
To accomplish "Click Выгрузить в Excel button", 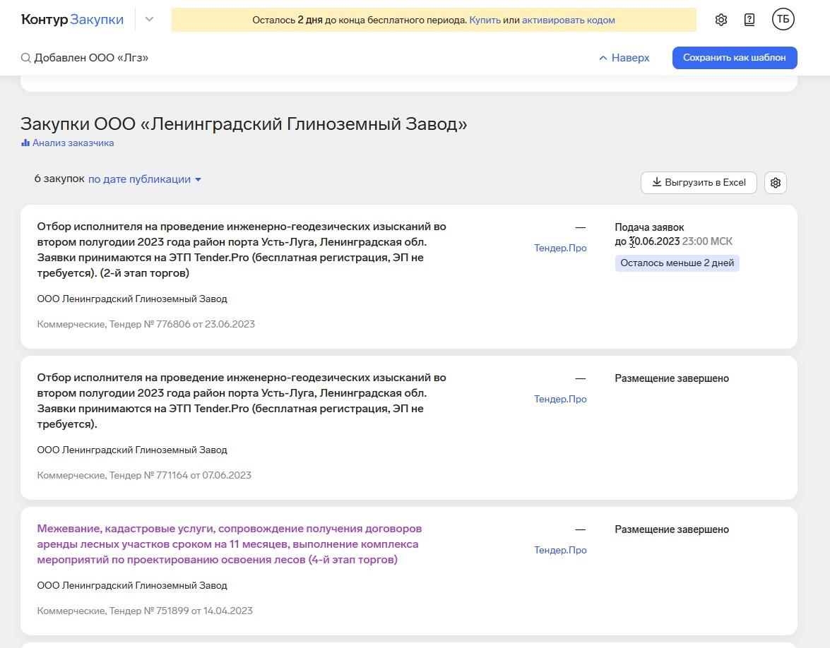I will click(x=698, y=183).
